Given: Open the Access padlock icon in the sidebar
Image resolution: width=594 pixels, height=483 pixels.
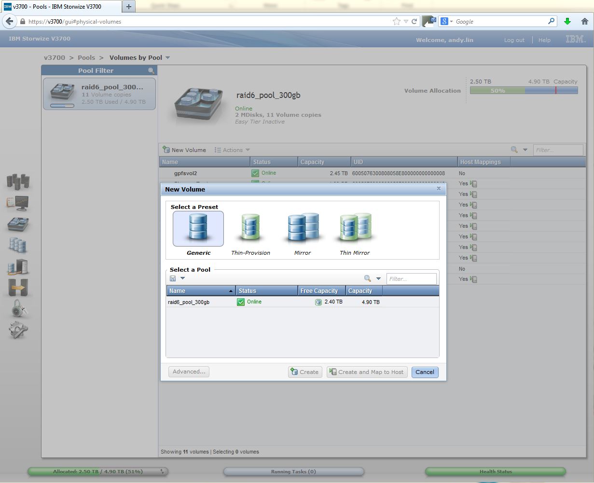Looking at the screenshot, I should [18, 309].
